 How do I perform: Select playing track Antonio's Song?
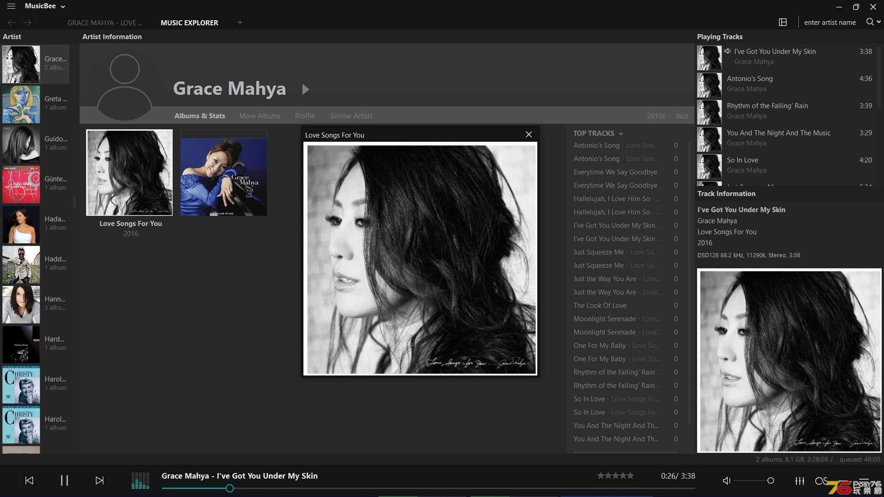click(785, 84)
